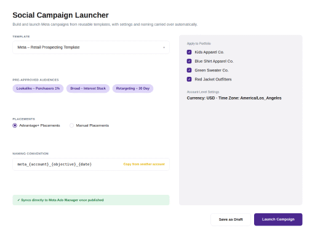Click the Pre-Approved Audiences label
The height and width of the screenshot is (236, 315).
(x=36, y=80)
